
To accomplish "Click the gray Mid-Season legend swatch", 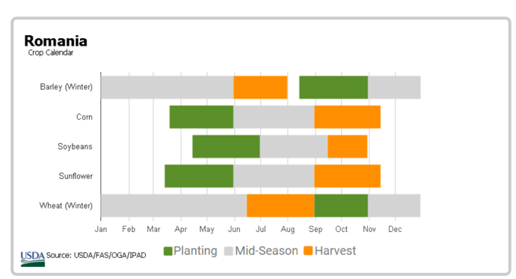I will point(229,251).
